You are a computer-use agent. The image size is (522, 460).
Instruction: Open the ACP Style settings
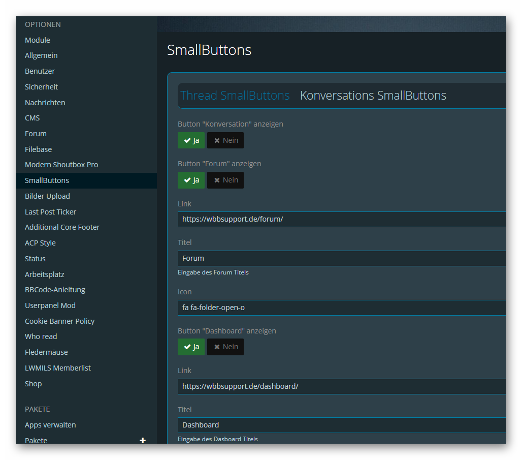point(40,243)
